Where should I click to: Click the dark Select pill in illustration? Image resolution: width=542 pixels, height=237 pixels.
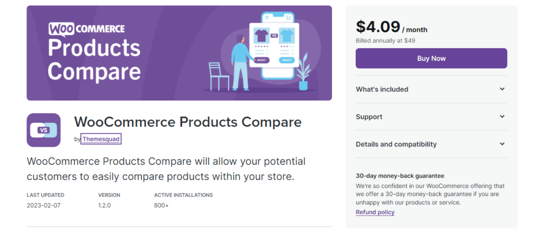pos(261,60)
